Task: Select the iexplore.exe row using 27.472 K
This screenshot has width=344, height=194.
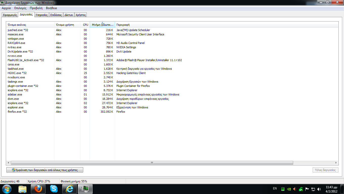Action: [x=172, y=103]
